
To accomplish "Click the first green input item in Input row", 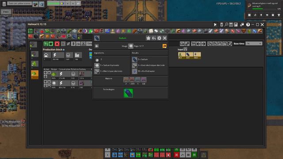I will [x=182, y=55].
